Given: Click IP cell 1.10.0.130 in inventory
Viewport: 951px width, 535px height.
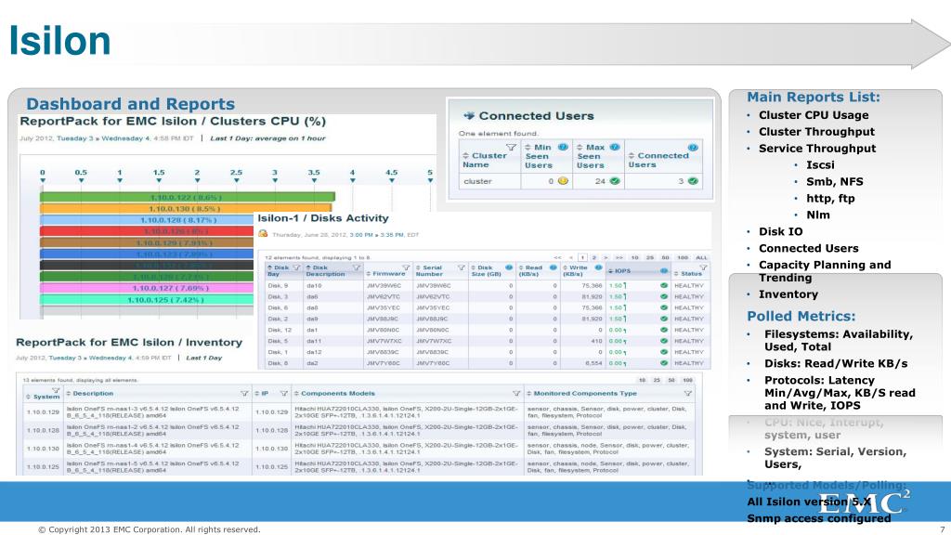Looking at the screenshot, I should pyautogui.click(x=271, y=449).
